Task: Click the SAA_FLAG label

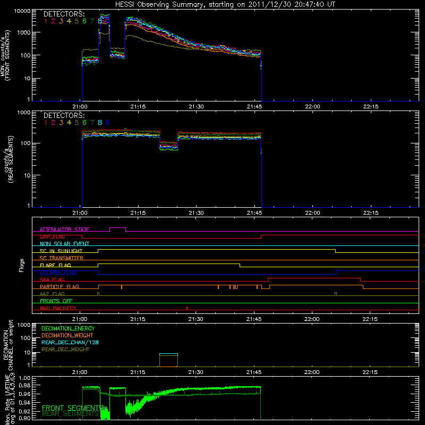Action: point(52,279)
